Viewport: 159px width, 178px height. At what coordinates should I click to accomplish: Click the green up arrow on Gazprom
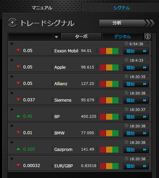point(18,149)
